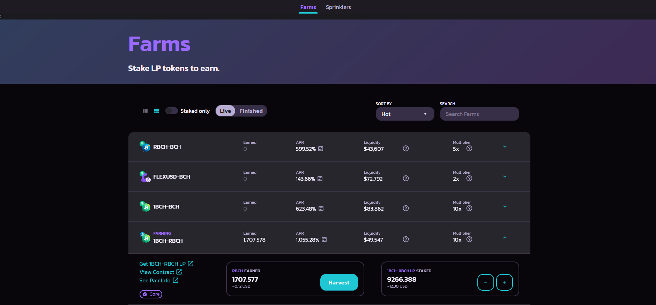Select the Live farms toggle
This screenshot has width=656, height=305.
(x=225, y=111)
